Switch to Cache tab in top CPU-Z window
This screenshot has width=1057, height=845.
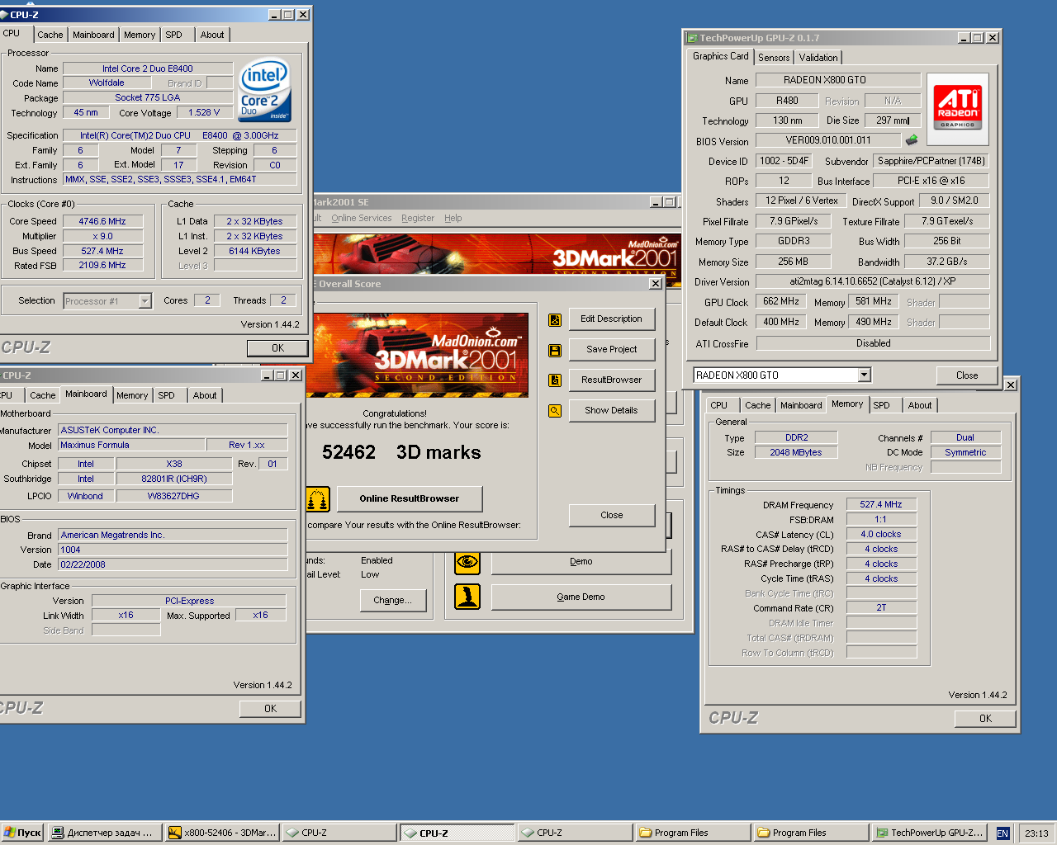tap(50, 35)
